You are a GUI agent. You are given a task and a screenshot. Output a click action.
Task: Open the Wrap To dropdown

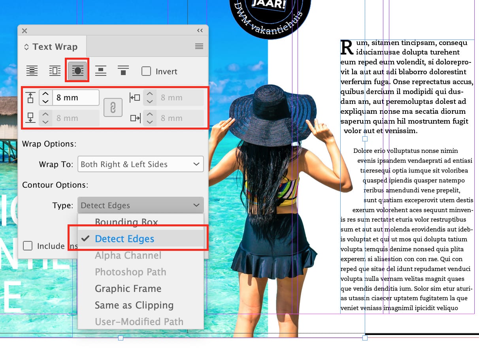tap(140, 164)
